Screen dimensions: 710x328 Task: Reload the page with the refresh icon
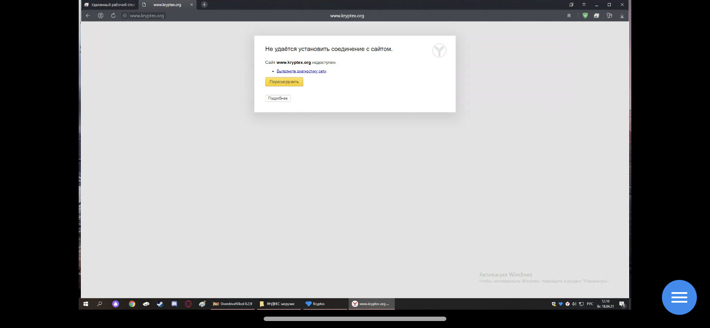click(x=113, y=16)
